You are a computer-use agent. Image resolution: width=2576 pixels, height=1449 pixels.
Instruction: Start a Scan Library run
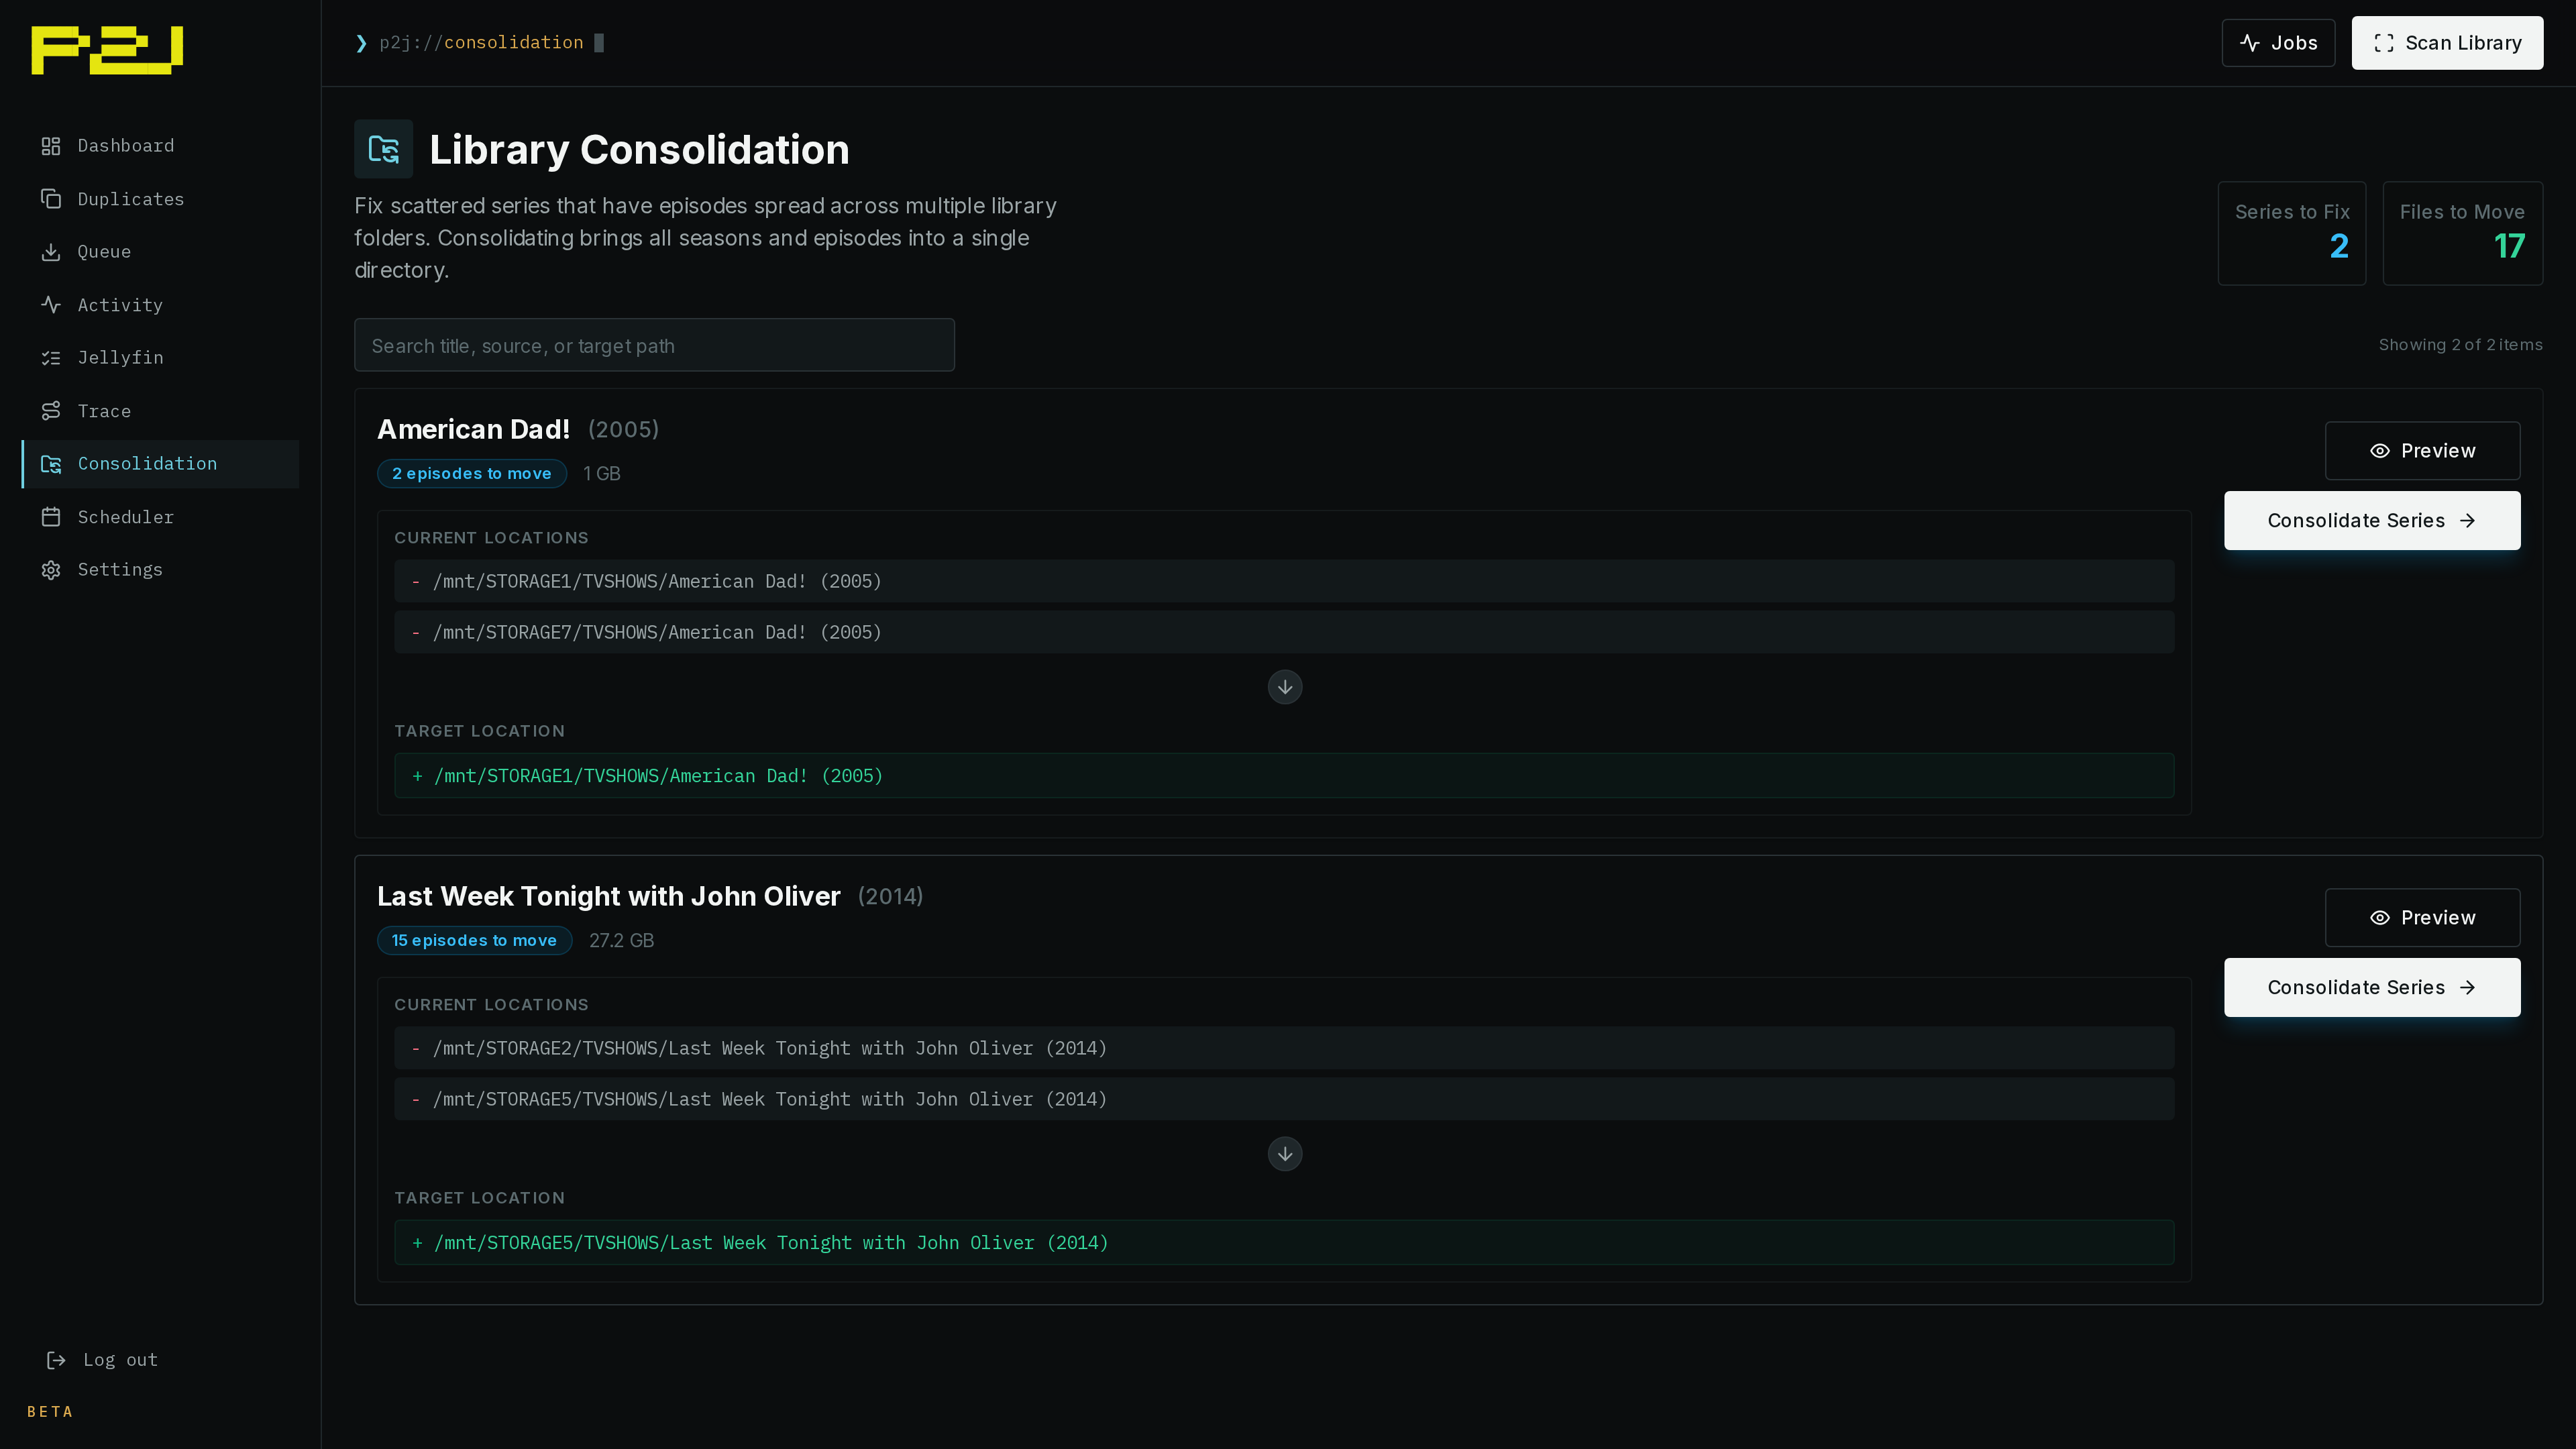2447,43
